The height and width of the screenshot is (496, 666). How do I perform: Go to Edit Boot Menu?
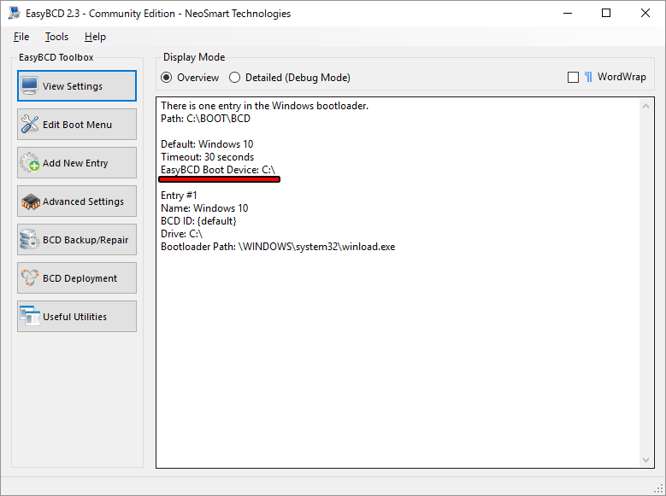[77, 125]
